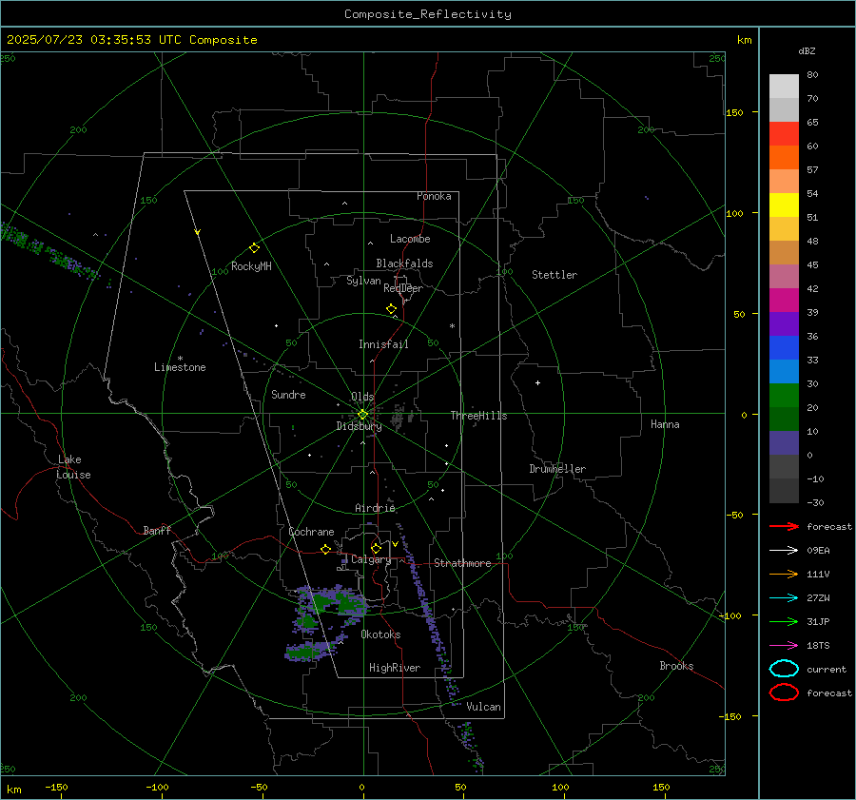Click the Didsbury city label
The width and height of the screenshot is (856, 800).
coord(359,426)
